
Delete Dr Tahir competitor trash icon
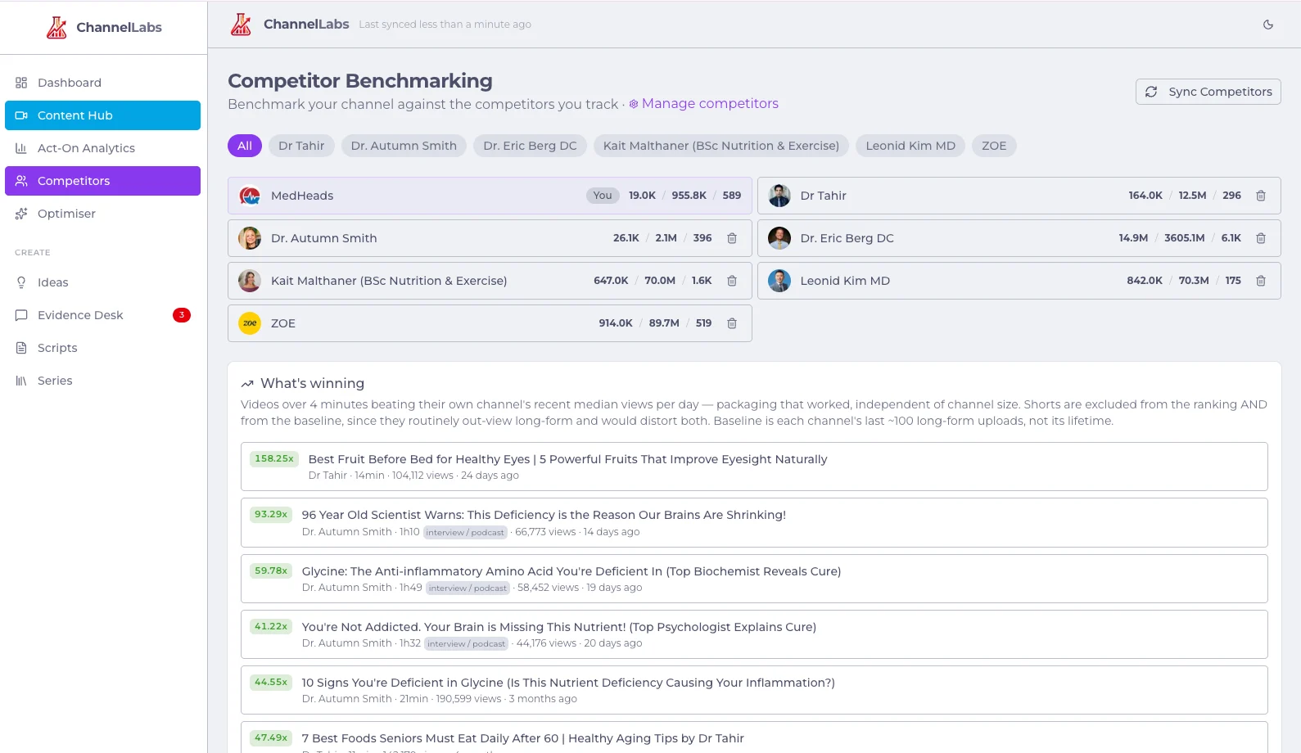pyautogui.click(x=1261, y=196)
